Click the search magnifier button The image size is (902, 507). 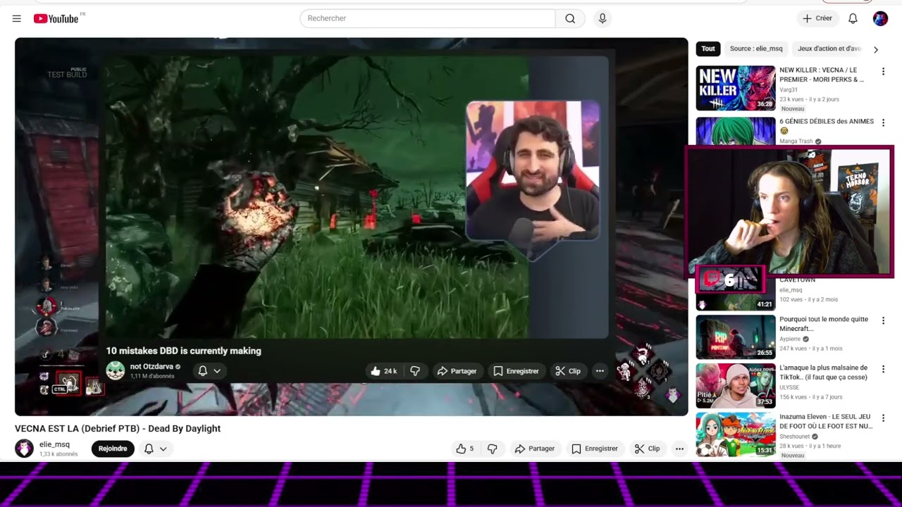pos(570,18)
